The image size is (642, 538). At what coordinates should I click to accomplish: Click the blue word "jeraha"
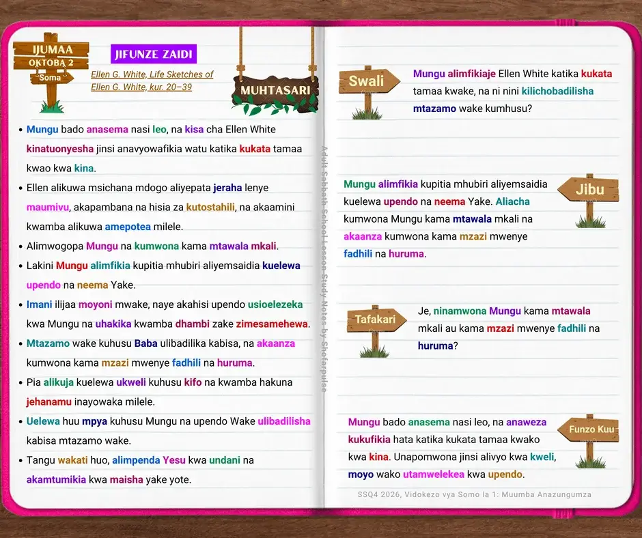click(227, 188)
